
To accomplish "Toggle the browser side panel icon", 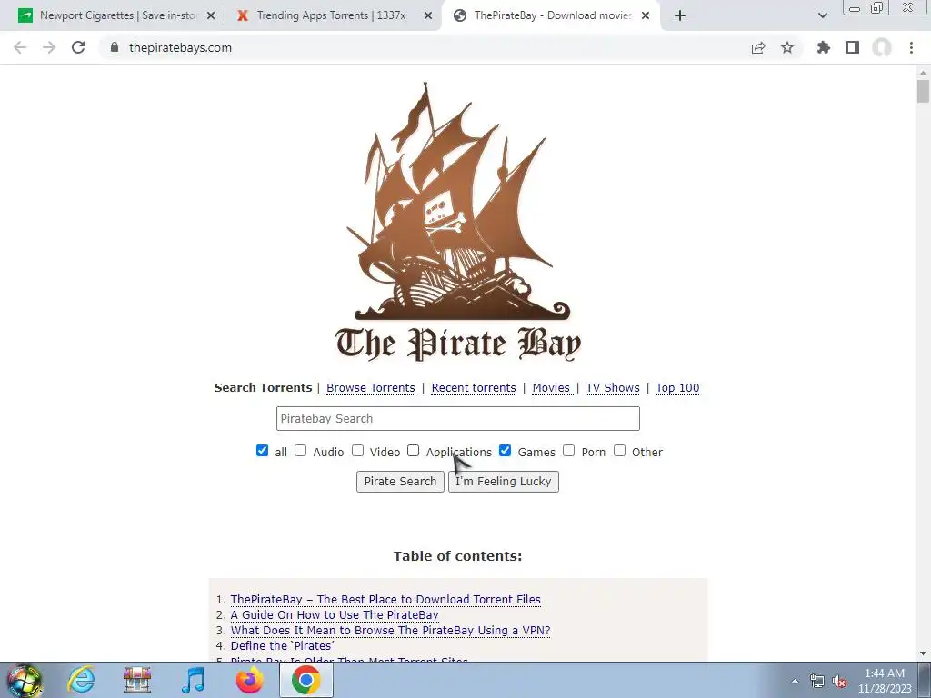I will pyautogui.click(x=853, y=47).
